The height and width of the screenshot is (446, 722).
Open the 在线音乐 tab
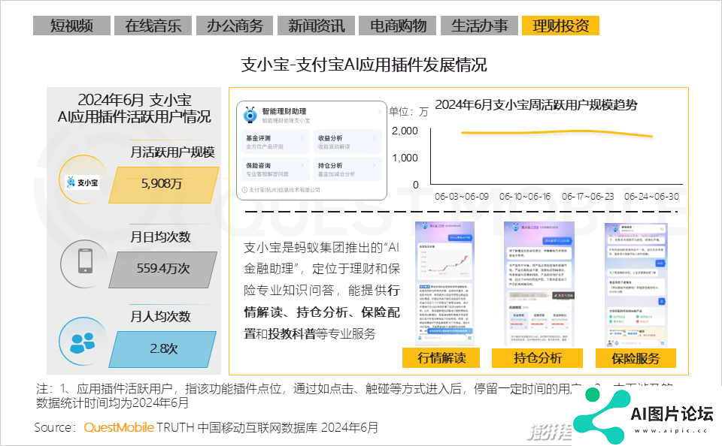point(153,26)
